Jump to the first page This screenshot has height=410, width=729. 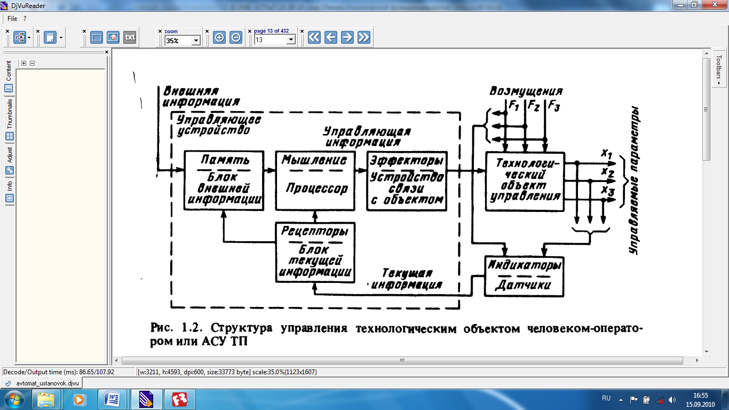tap(314, 37)
